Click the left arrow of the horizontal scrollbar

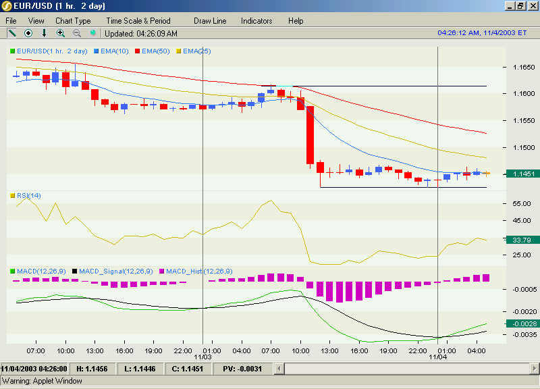tap(279, 369)
